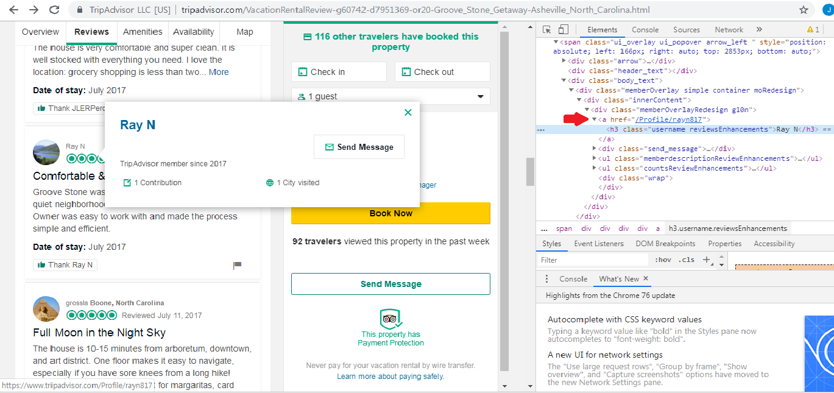The width and height of the screenshot is (834, 393).
Task: Toggle the :hov element state panel
Action: [662, 260]
